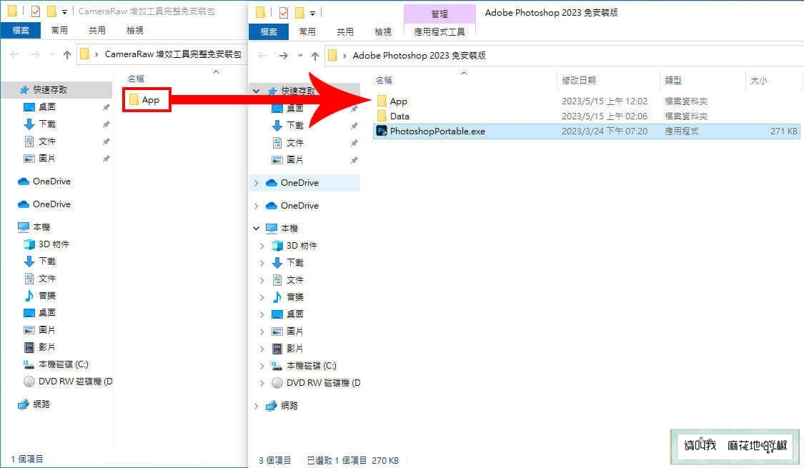This screenshot has width=804, height=468.
Task: Click properties checkmark icon in CameraRaw title bar
Action: pyautogui.click(x=36, y=11)
